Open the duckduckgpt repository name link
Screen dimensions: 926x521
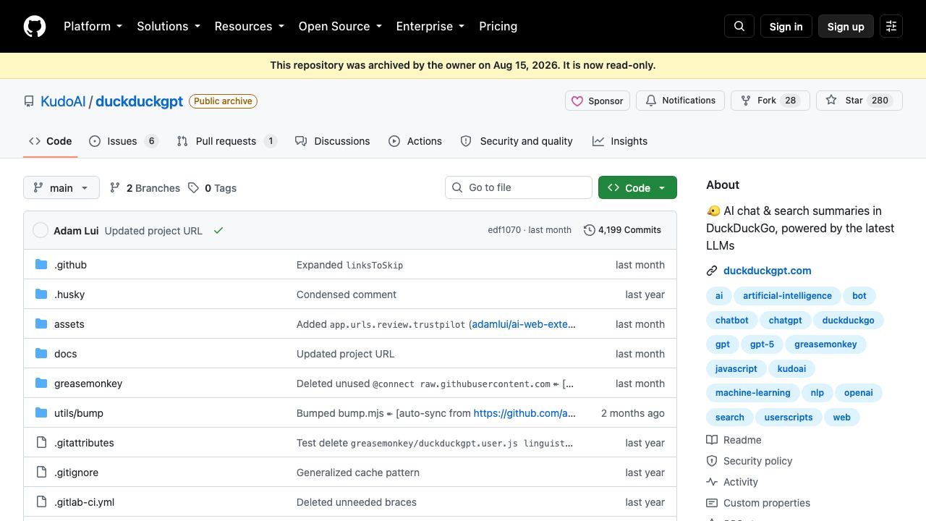click(x=140, y=101)
